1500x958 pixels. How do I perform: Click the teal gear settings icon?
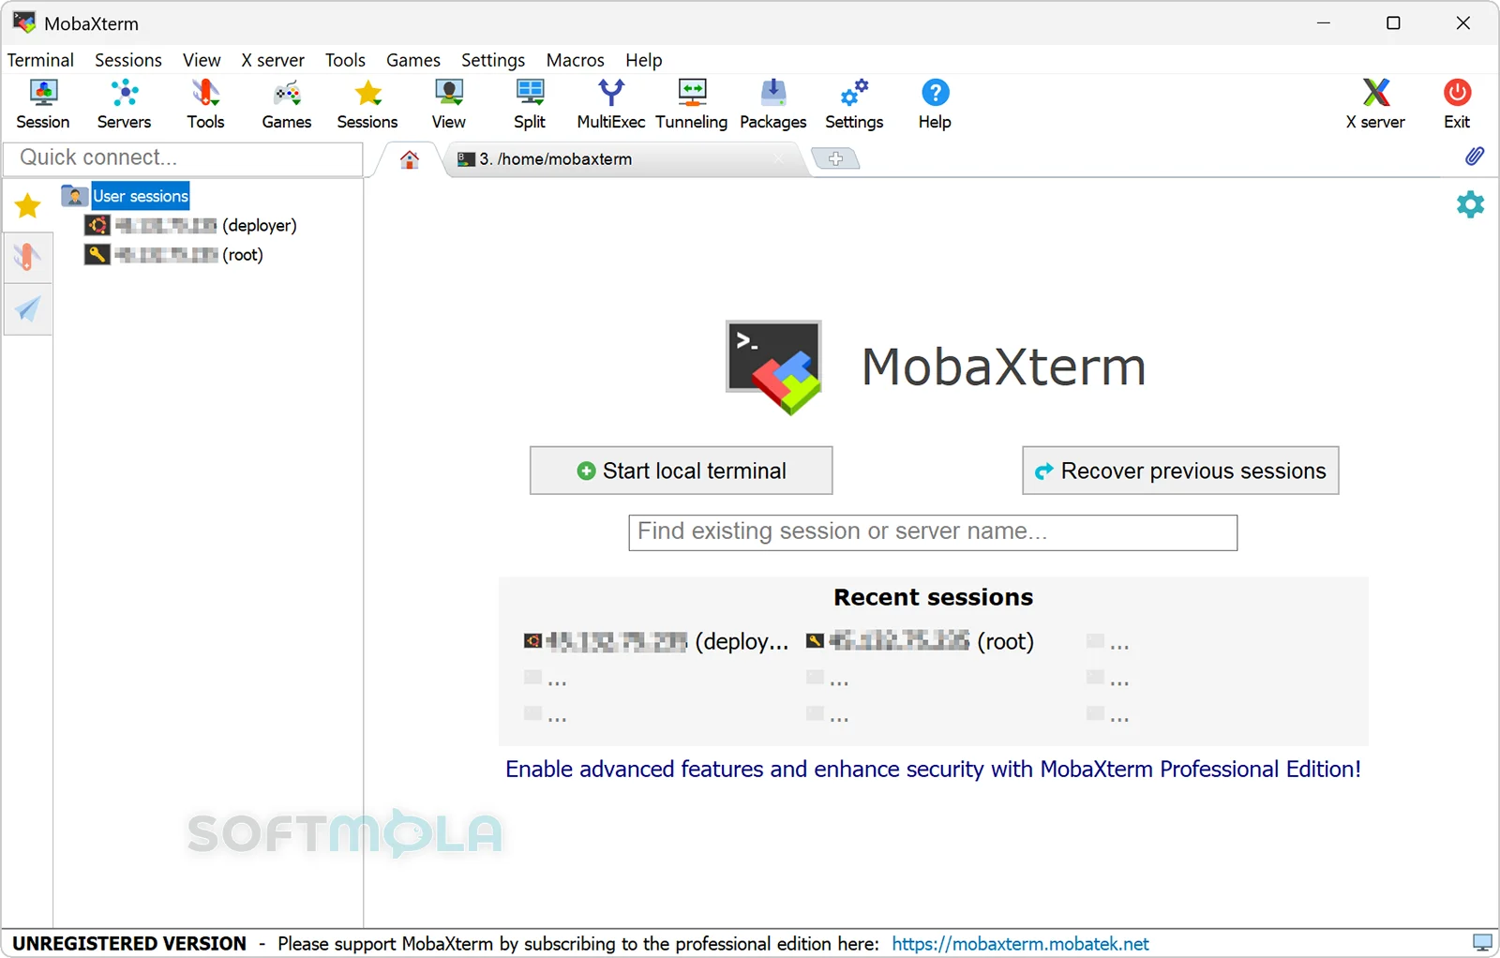click(1470, 204)
